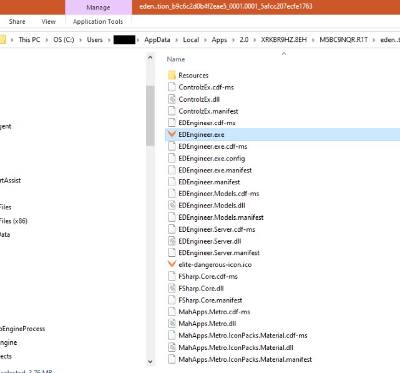
Task: Click the EDEngineer.Server.manifest file icon
Action: point(172,252)
